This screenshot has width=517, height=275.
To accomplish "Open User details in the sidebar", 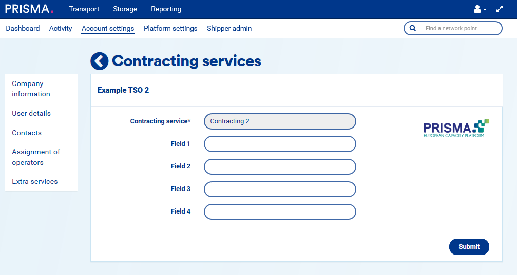I will (x=31, y=113).
